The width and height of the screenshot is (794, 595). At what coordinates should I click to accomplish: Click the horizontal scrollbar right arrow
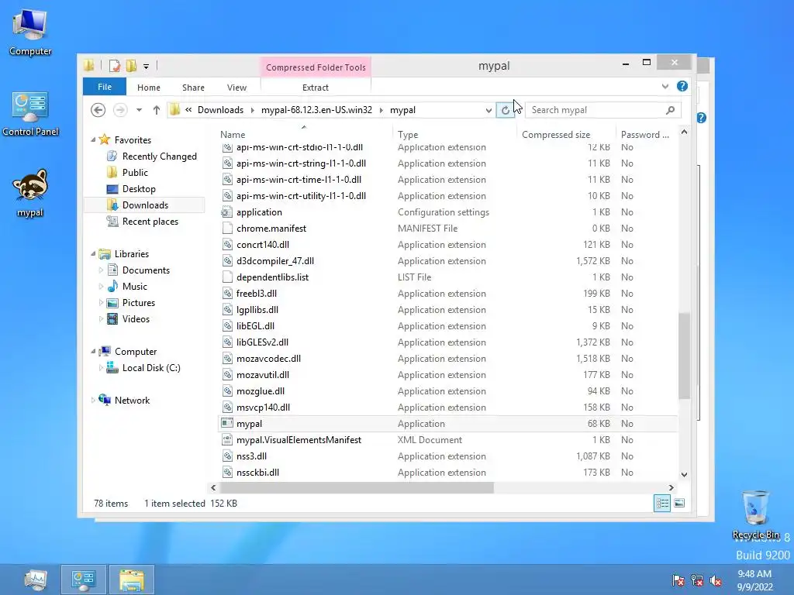click(x=671, y=488)
